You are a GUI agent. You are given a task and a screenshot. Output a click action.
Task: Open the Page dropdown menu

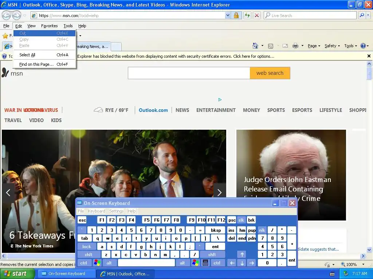[x=314, y=46]
